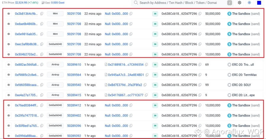Open block 50289396
This screenshot has width=266, height=139.
coord(74,126)
